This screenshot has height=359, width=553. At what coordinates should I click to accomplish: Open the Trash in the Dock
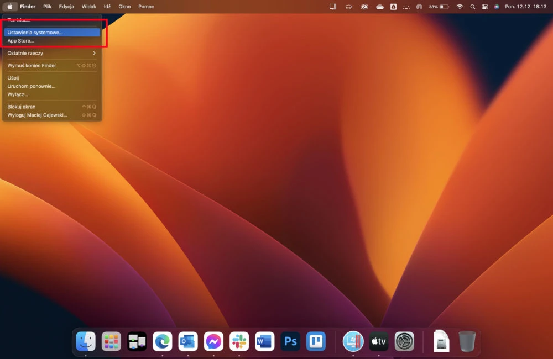tap(467, 341)
